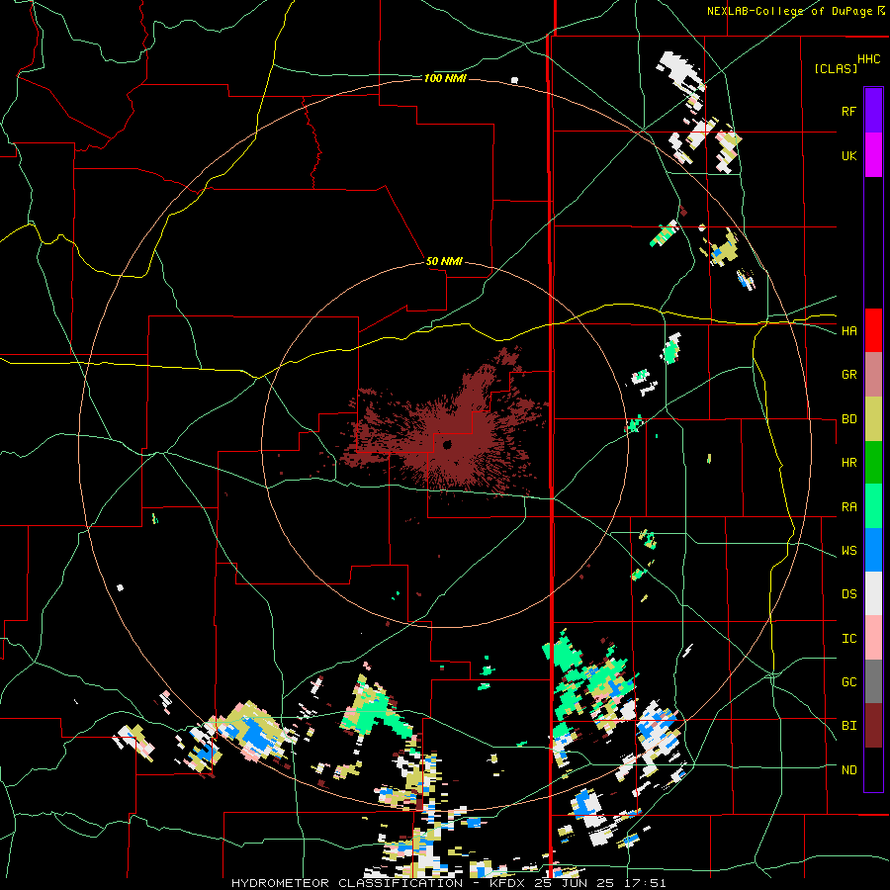Click the BI brown legend swatch

point(873,726)
